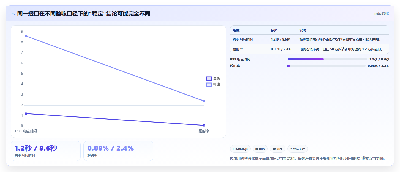This screenshot has width=400, height=172.
Task: Click the card title about 验收口径
Action: (x=84, y=13)
